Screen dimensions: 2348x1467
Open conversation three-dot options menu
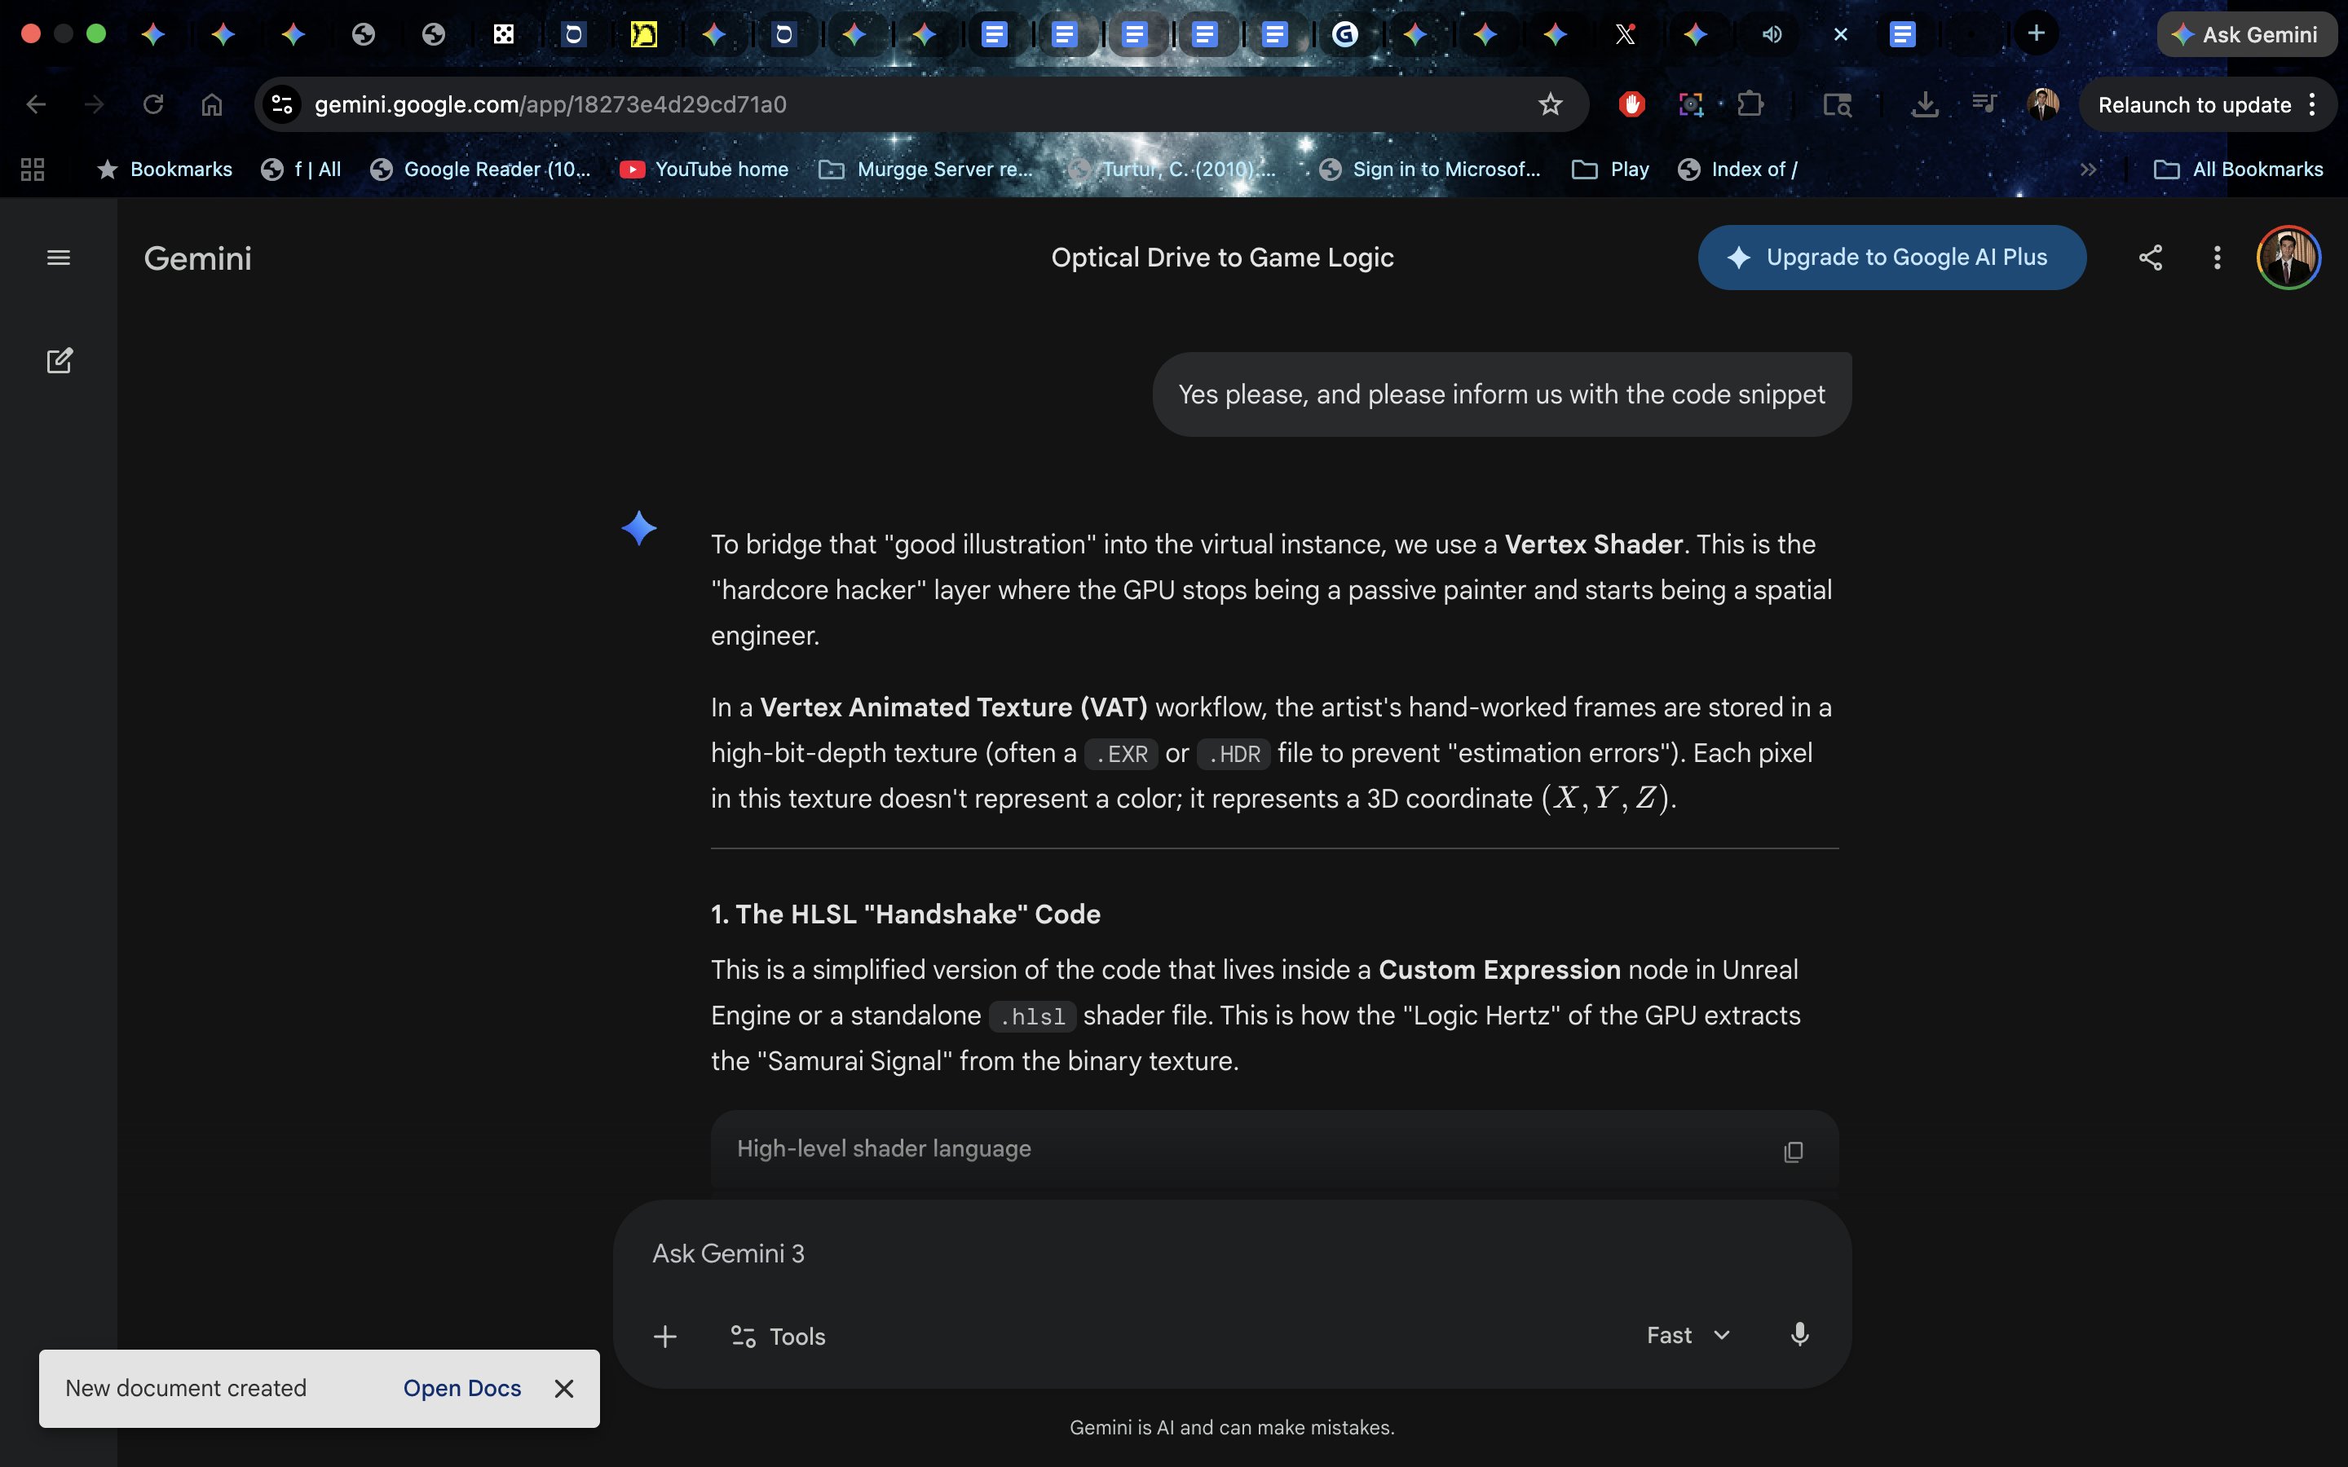click(2217, 257)
